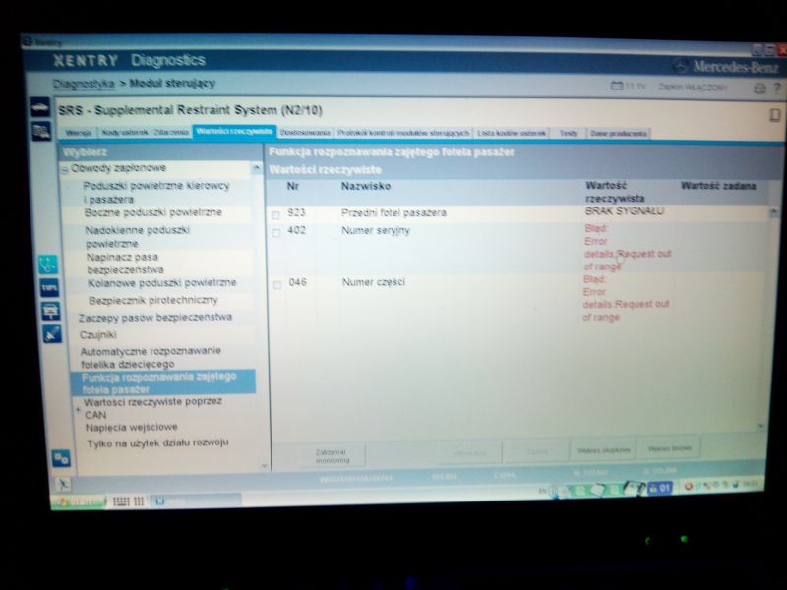Open the Windows Start button
The image size is (787, 590).
pyautogui.click(x=79, y=501)
